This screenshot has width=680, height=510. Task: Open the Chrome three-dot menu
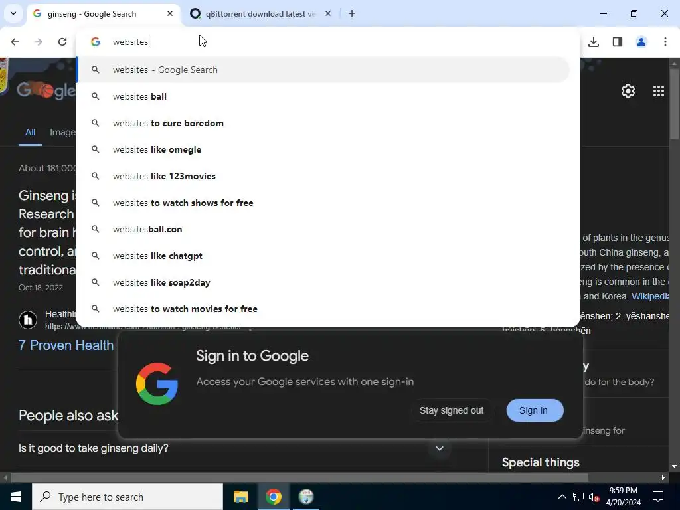click(x=665, y=42)
